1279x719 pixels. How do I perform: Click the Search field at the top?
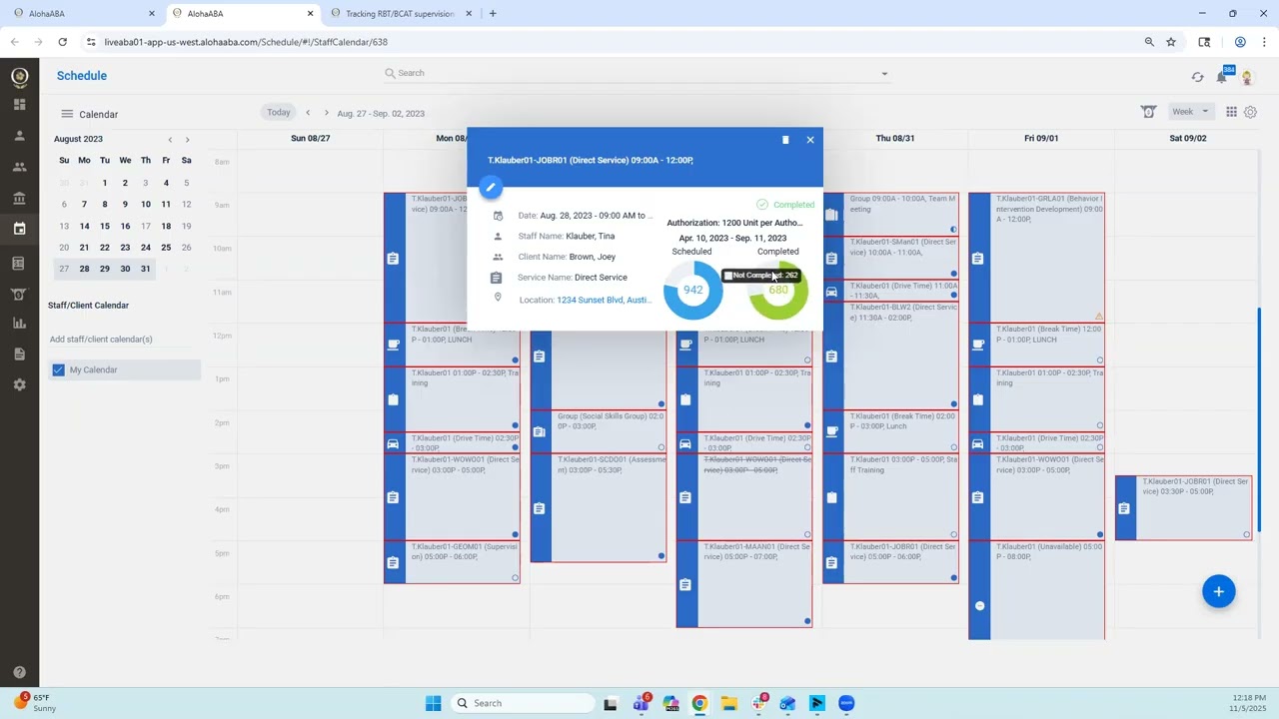pos(637,74)
